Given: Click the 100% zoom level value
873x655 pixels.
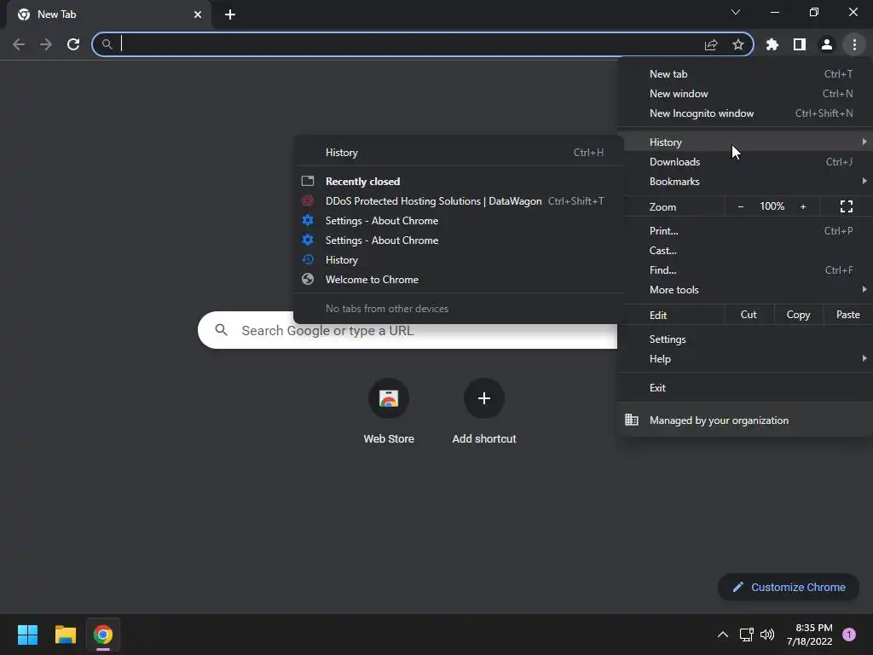Looking at the screenshot, I should [x=772, y=206].
